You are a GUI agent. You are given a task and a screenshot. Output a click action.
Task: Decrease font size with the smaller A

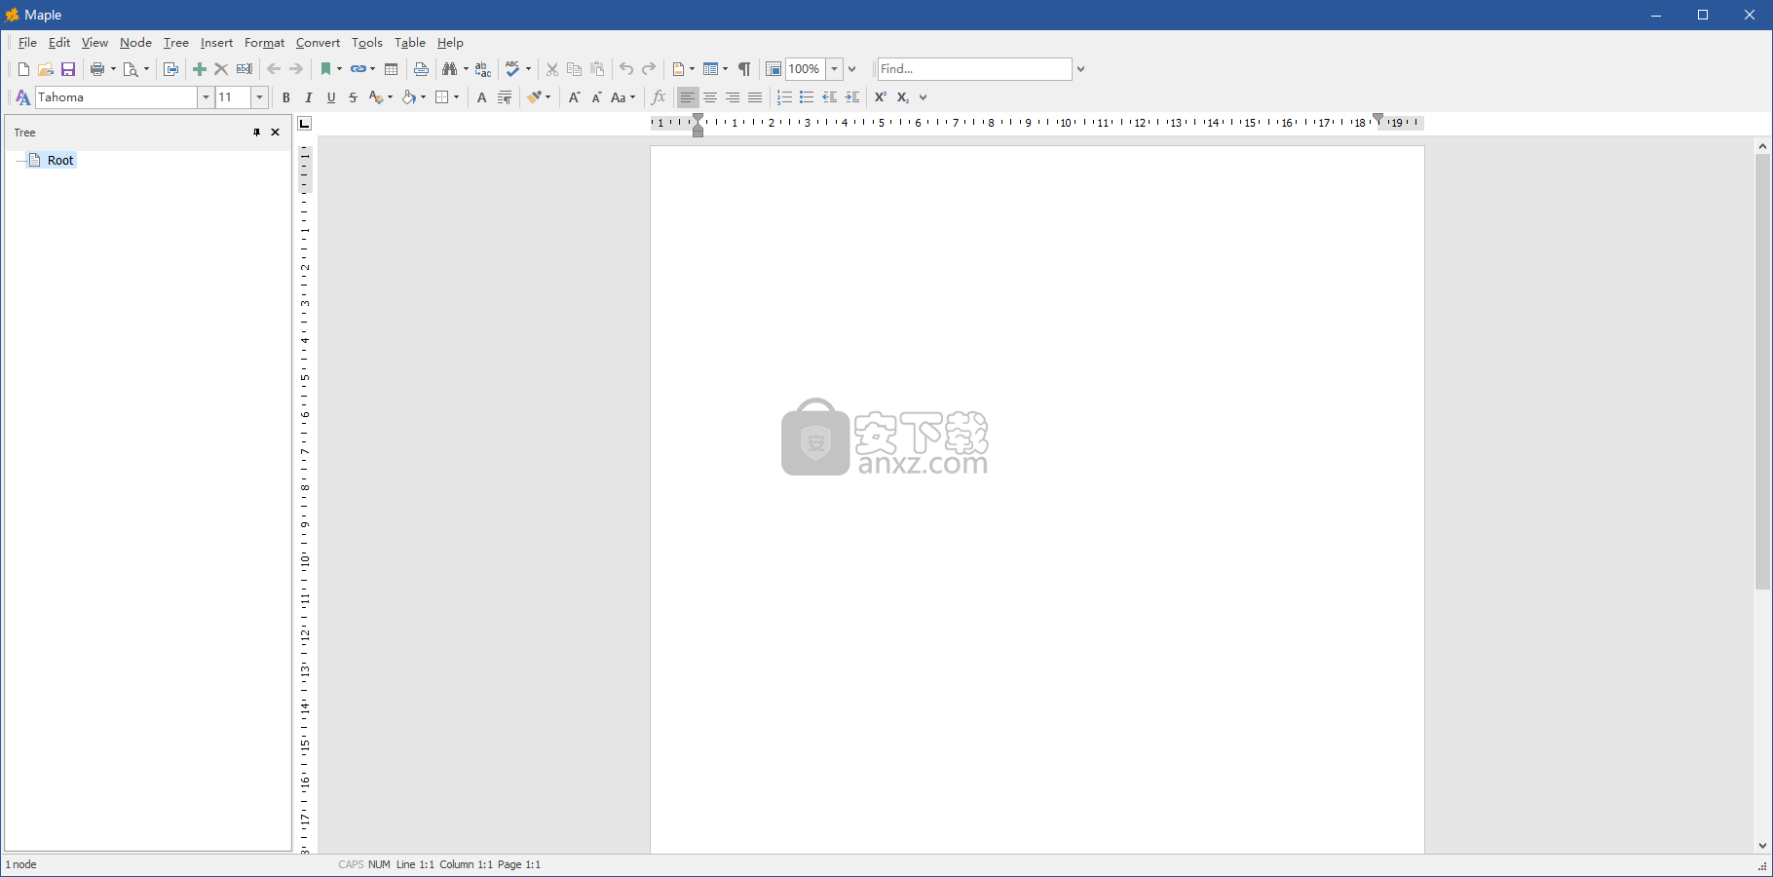[597, 97]
